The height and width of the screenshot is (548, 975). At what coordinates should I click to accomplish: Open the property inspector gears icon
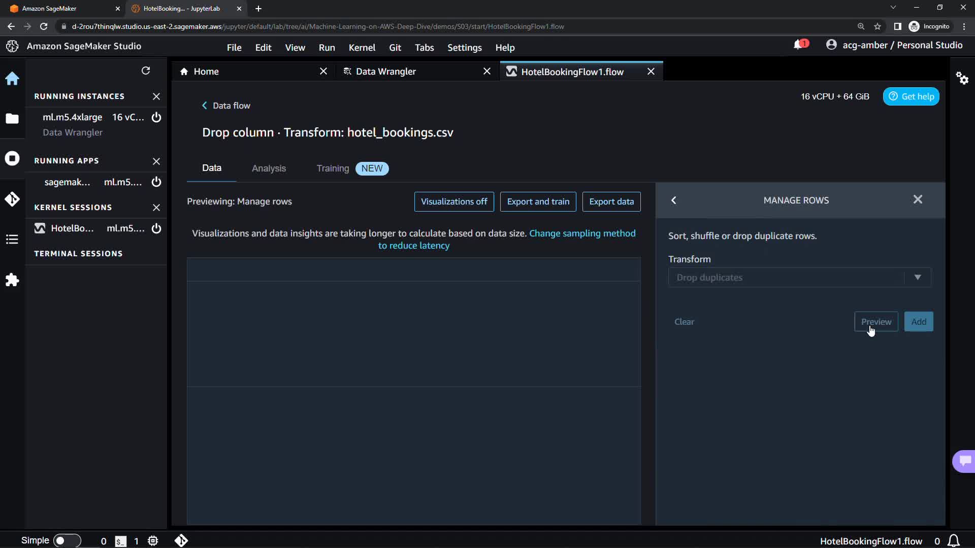[962, 78]
